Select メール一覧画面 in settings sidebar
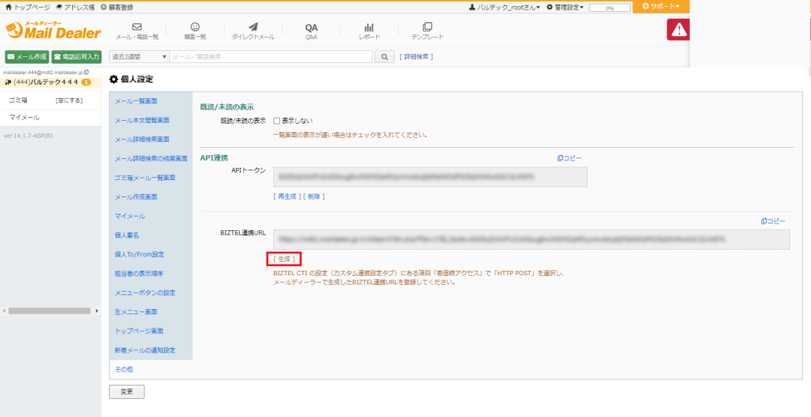The width and height of the screenshot is (811, 417). (x=136, y=100)
